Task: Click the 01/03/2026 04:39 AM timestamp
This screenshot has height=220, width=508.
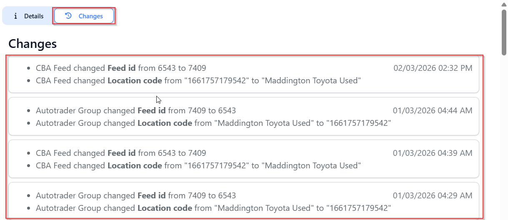Action: point(433,153)
